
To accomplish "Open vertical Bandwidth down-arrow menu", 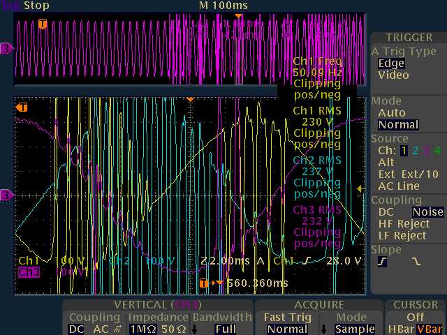I will (x=195, y=329).
